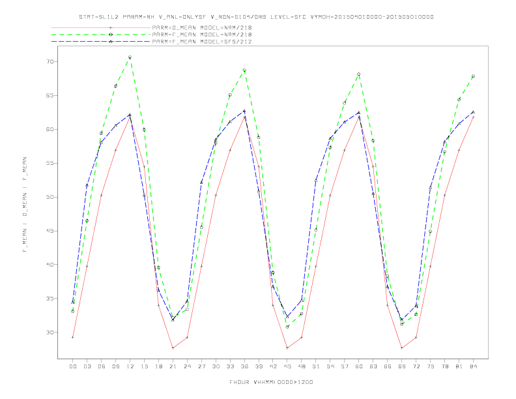Click blue GFS triangle marker at hour 51
The height and width of the screenshot is (399, 516).
click(x=316, y=181)
